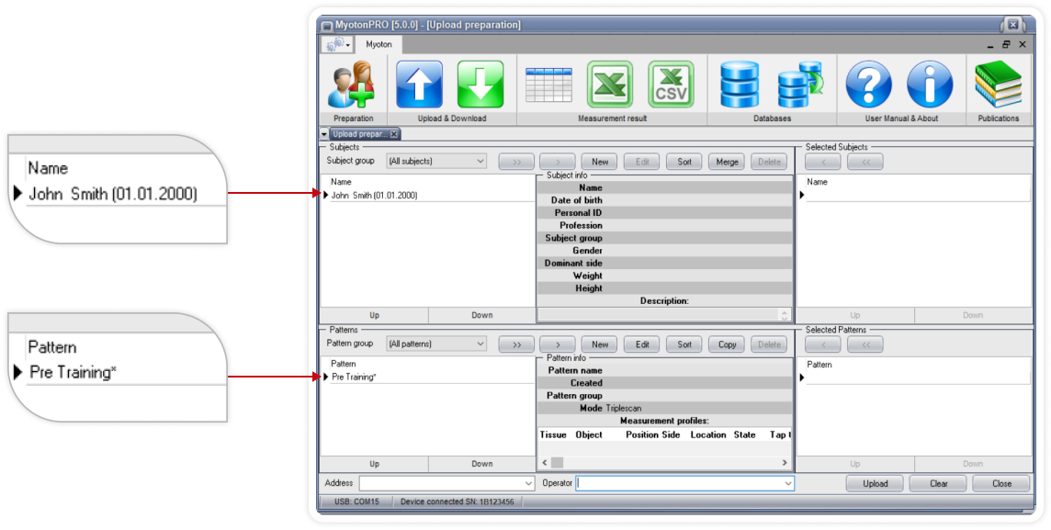Screen dimensions: 1051x530
Task: Click the Upload button at bottom
Action: click(x=875, y=484)
